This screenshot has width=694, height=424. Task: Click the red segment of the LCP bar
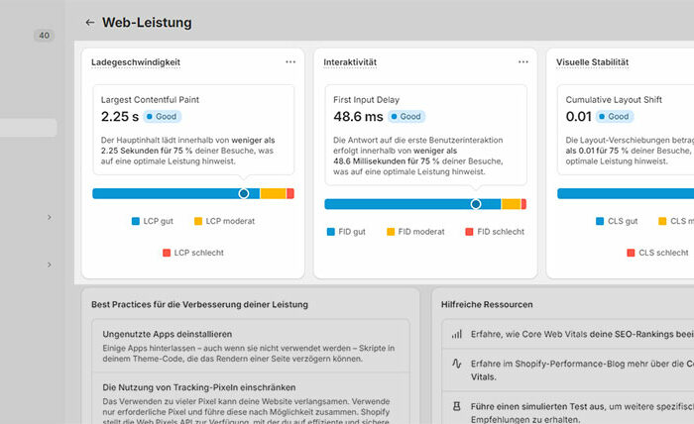(x=289, y=193)
